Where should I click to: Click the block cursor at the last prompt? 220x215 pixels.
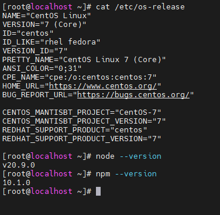(x=98, y=191)
